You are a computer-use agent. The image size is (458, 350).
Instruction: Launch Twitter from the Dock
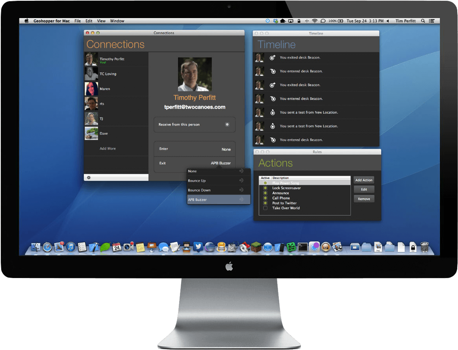point(198,247)
